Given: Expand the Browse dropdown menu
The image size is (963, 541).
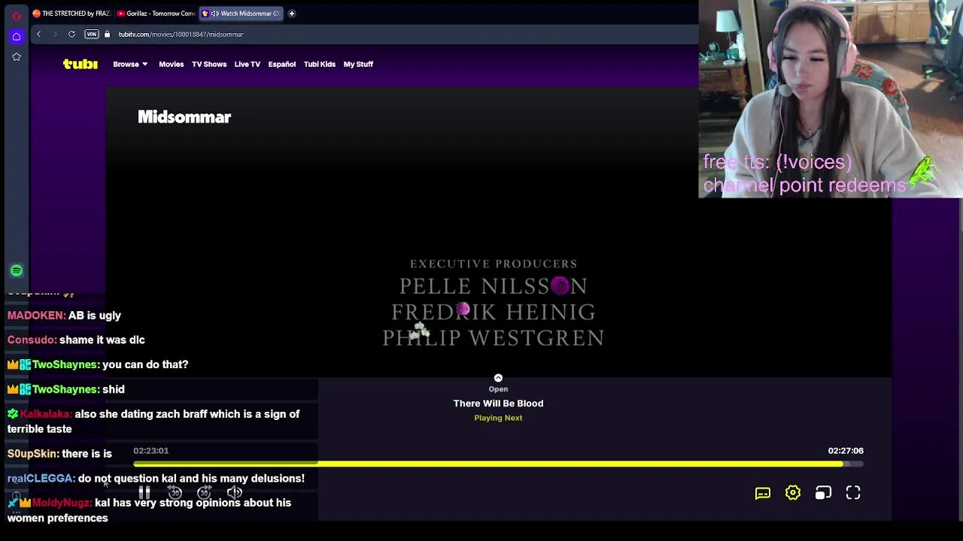Looking at the screenshot, I should click(130, 64).
